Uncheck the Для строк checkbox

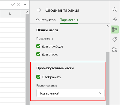click(x=38, y=54)
